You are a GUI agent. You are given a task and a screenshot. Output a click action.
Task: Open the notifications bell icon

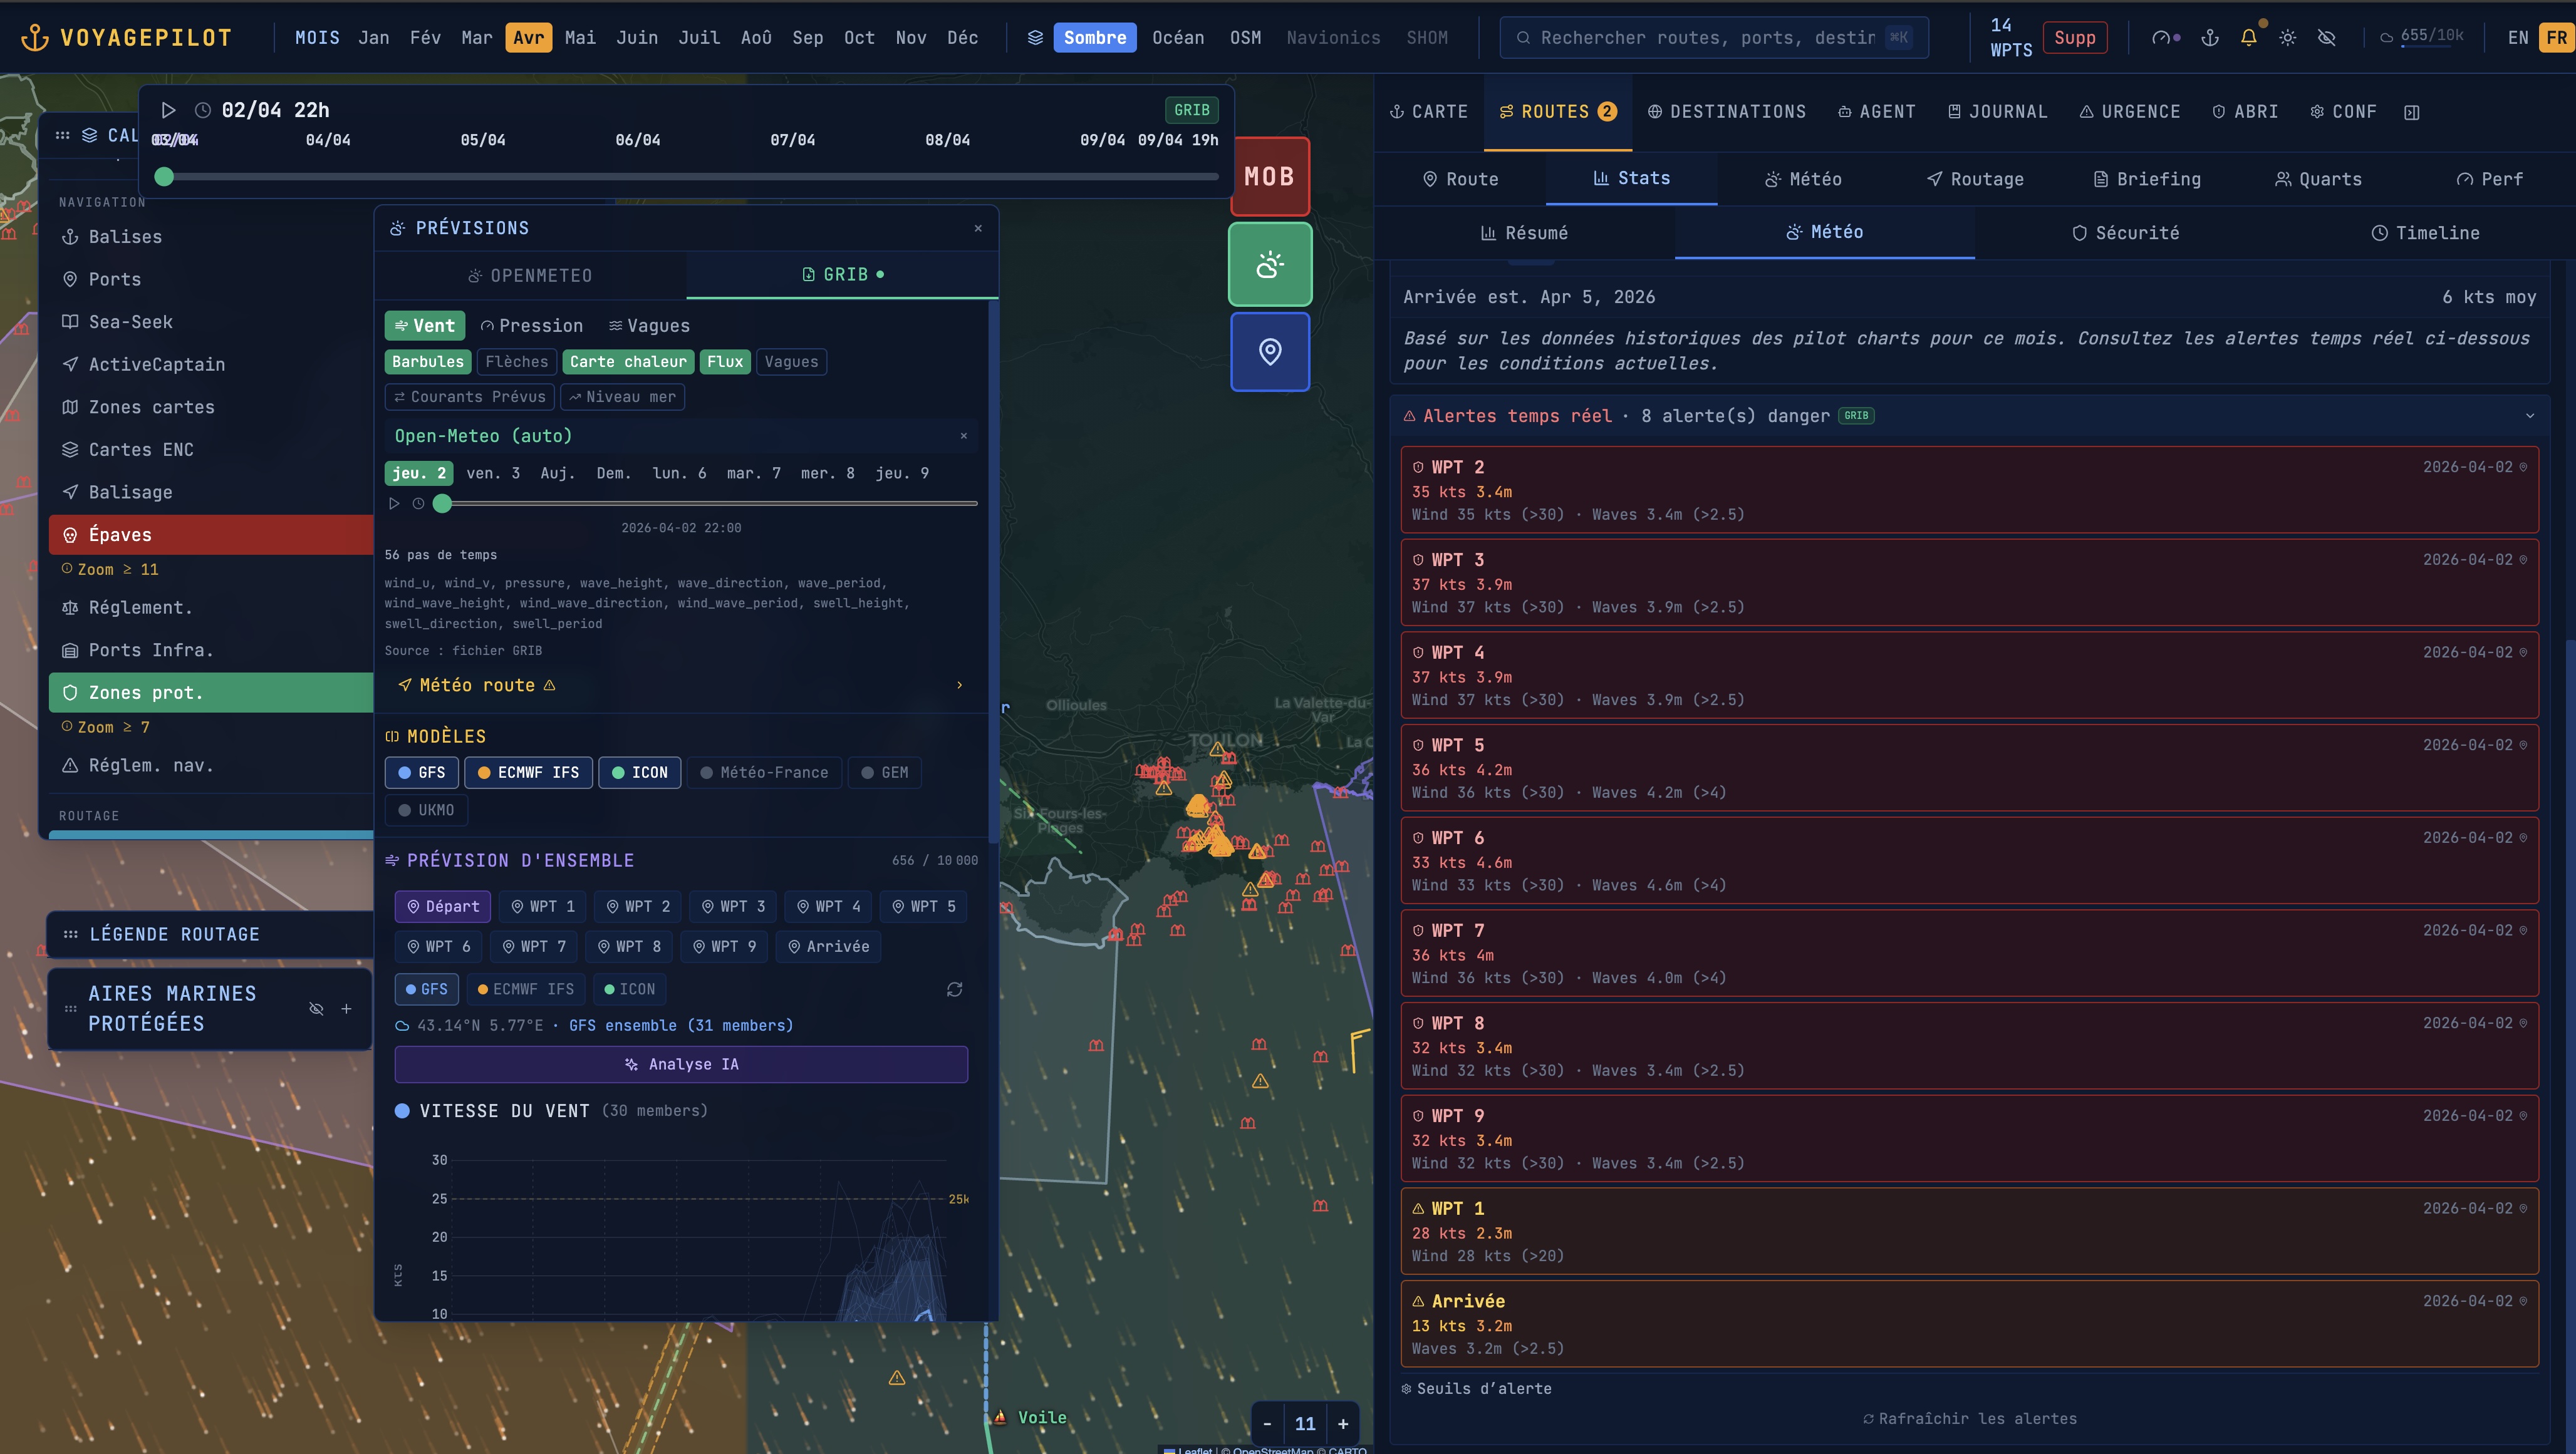2249,38
